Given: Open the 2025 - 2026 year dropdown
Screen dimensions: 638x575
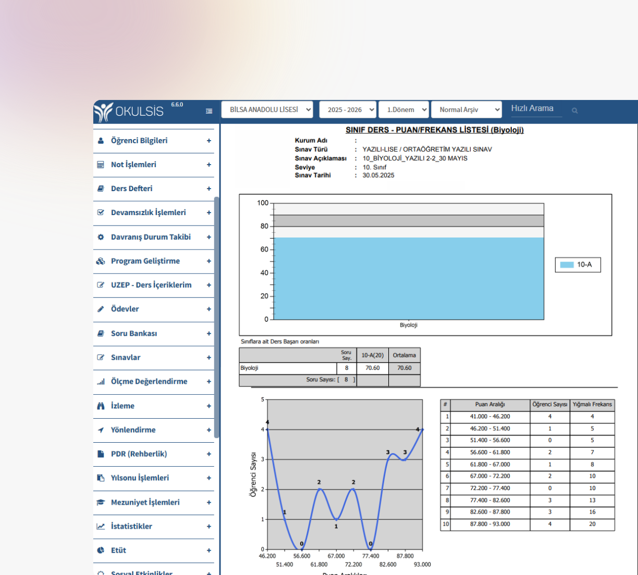Looking at the screenshot, I should tap(348, 110).
